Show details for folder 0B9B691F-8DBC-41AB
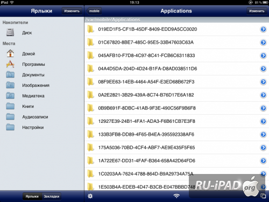 (263, 108)
